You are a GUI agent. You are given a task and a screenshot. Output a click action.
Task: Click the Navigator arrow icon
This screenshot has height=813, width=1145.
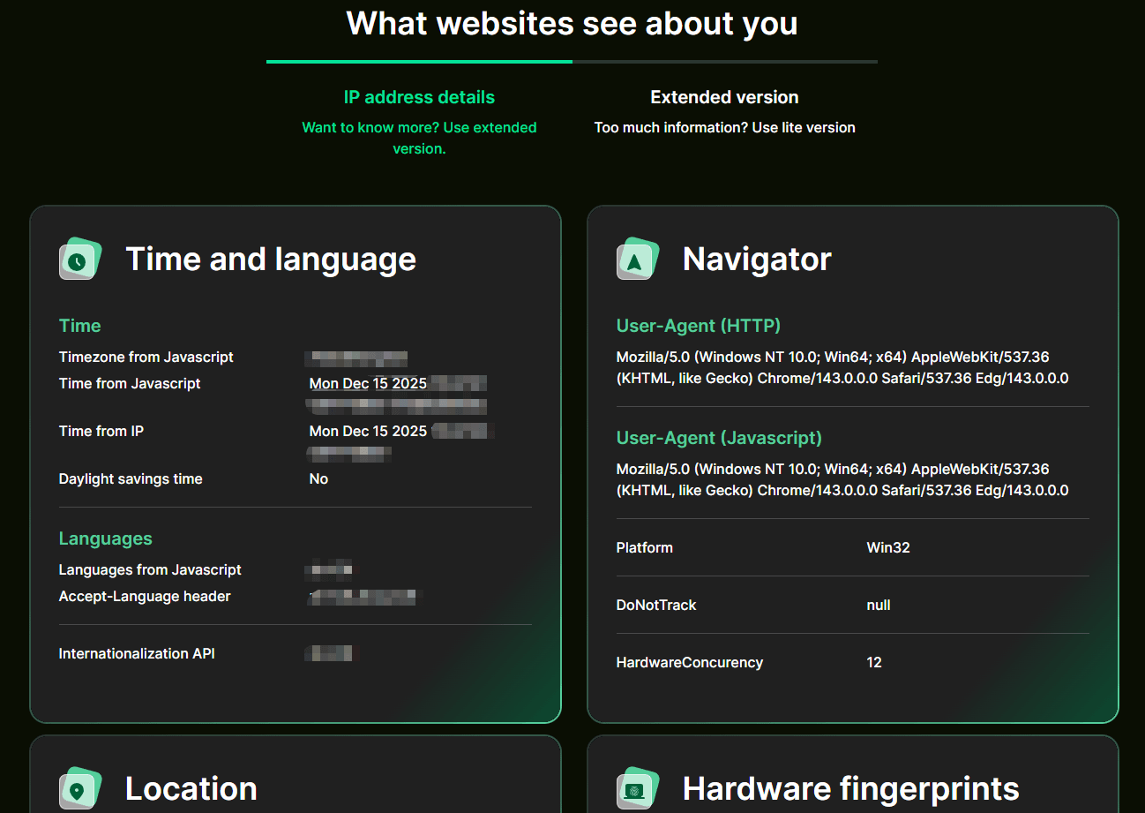click(x=637, y=260)
